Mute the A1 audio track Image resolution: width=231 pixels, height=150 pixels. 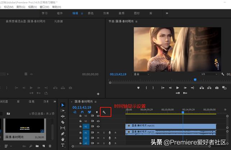pos(98,133)
